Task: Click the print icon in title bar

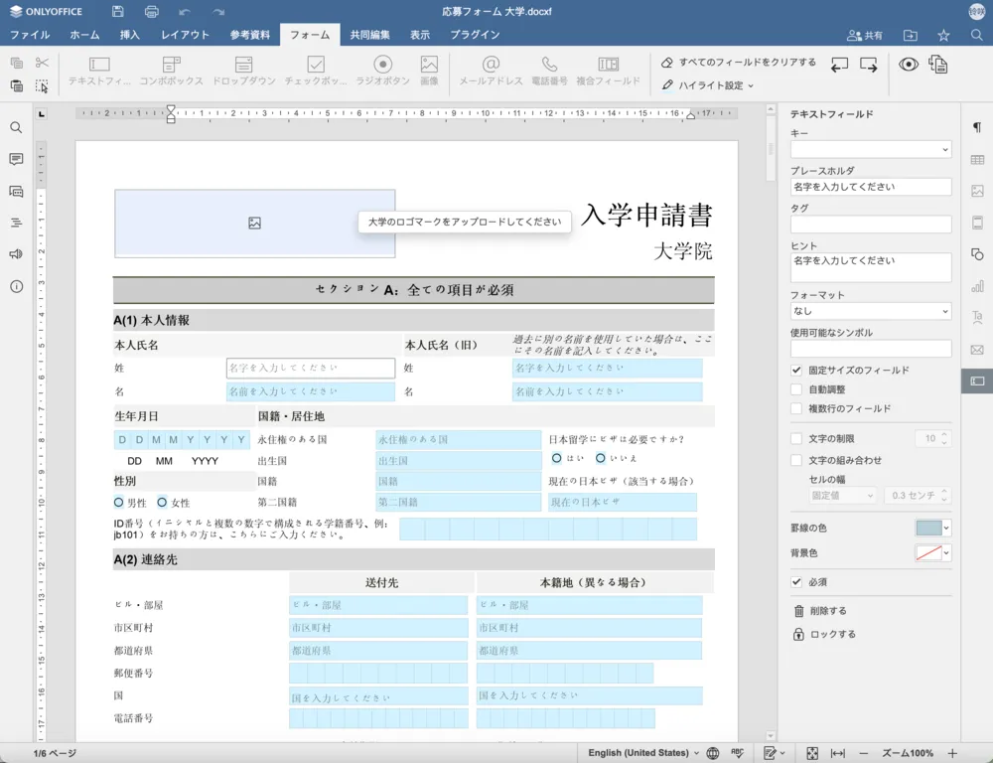Action: click(x=151, y=11)
